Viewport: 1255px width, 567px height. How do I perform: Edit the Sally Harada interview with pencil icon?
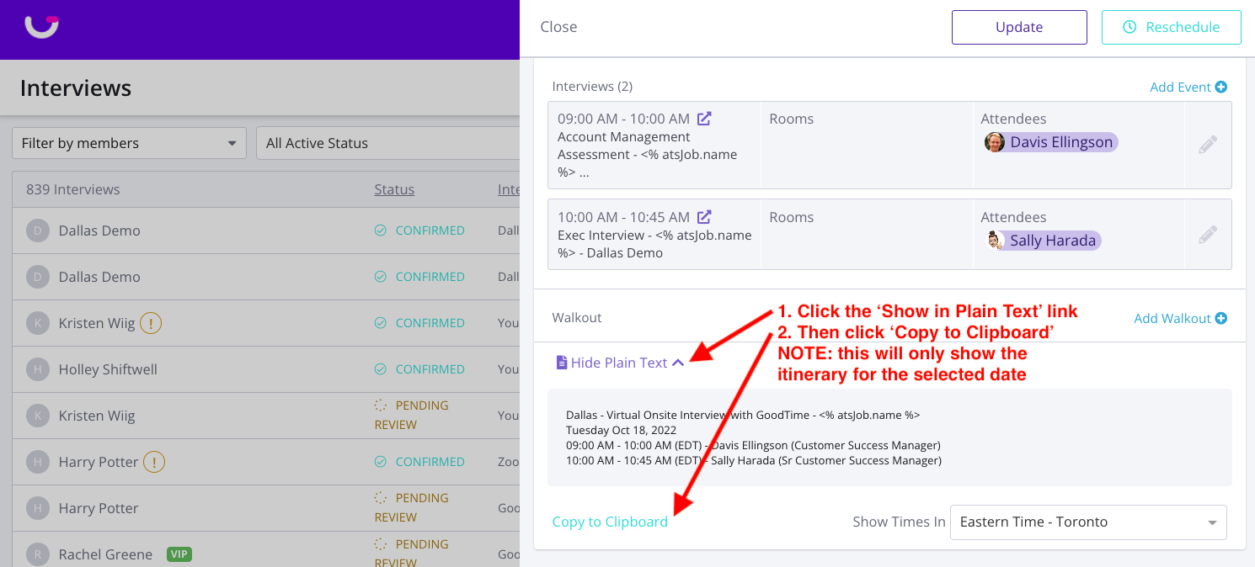click(1208, 234)
